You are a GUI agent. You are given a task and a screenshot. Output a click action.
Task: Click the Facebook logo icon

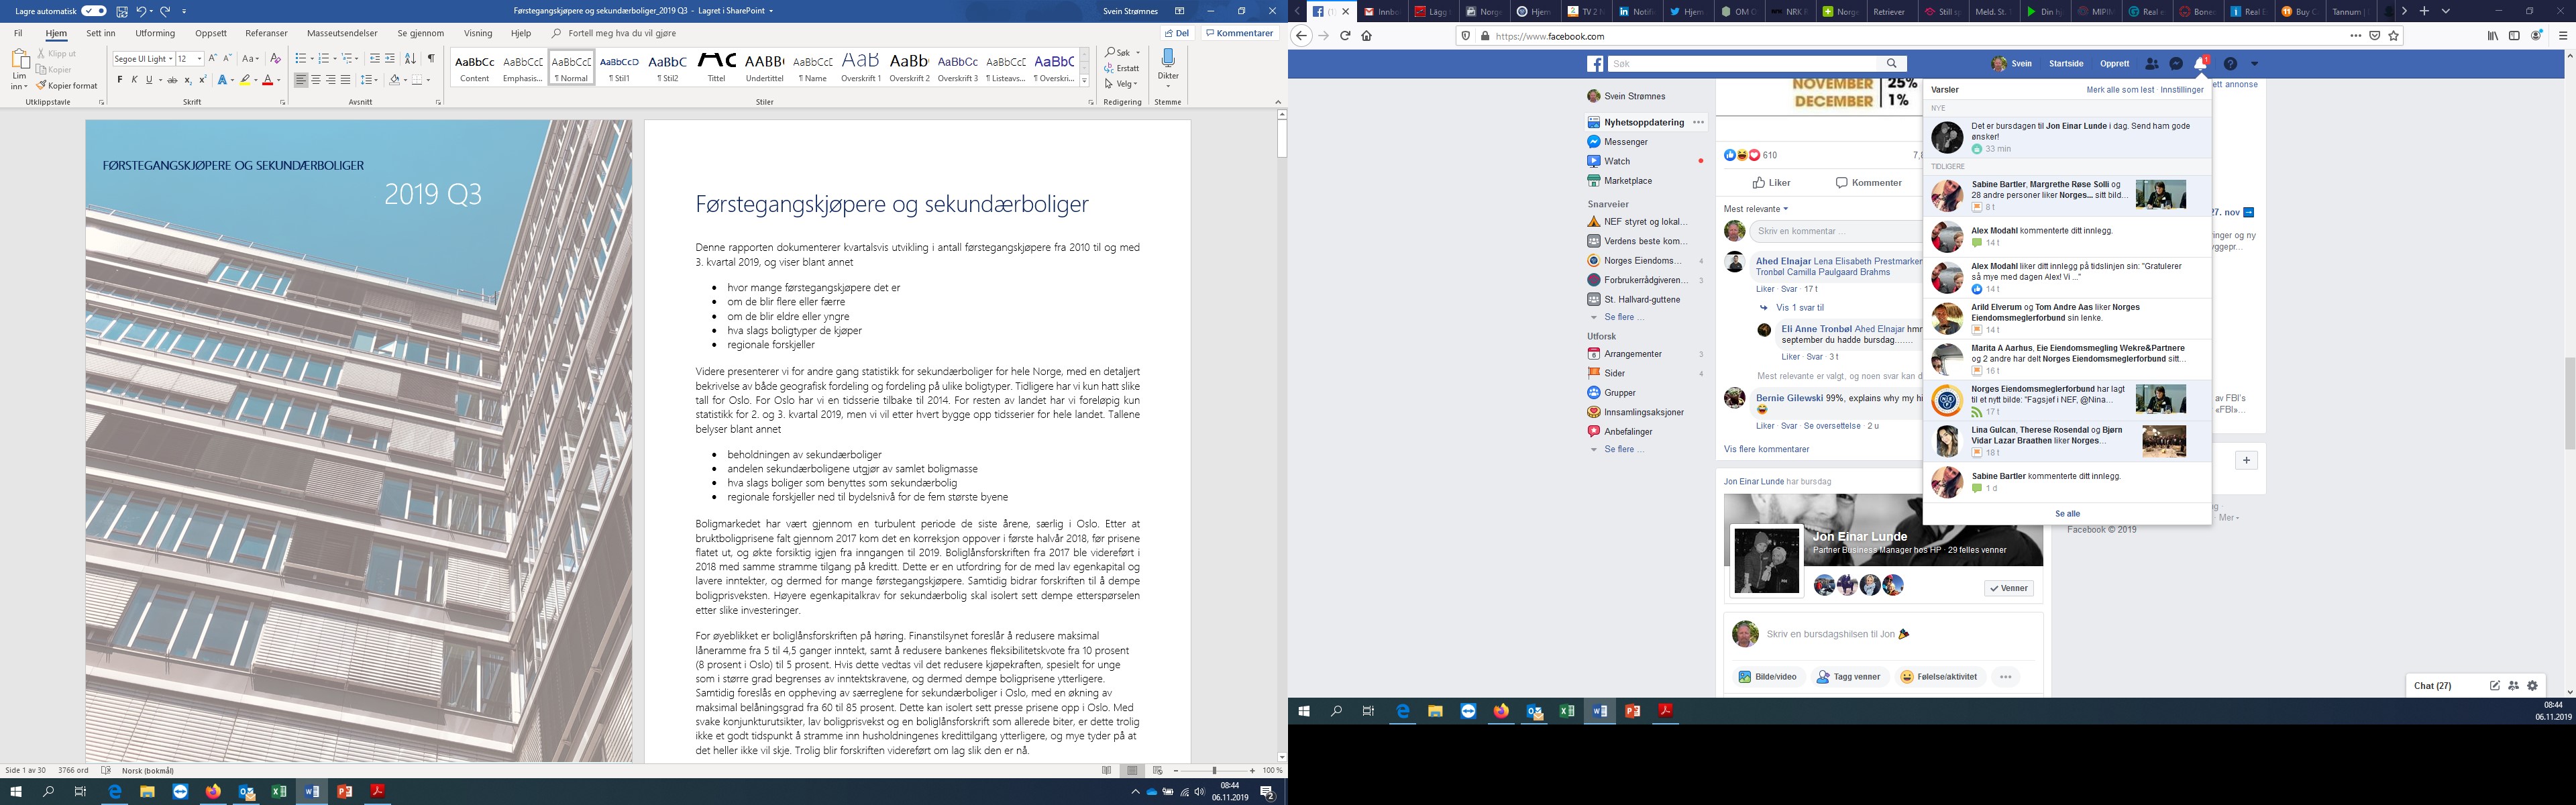pos(1596,63)
